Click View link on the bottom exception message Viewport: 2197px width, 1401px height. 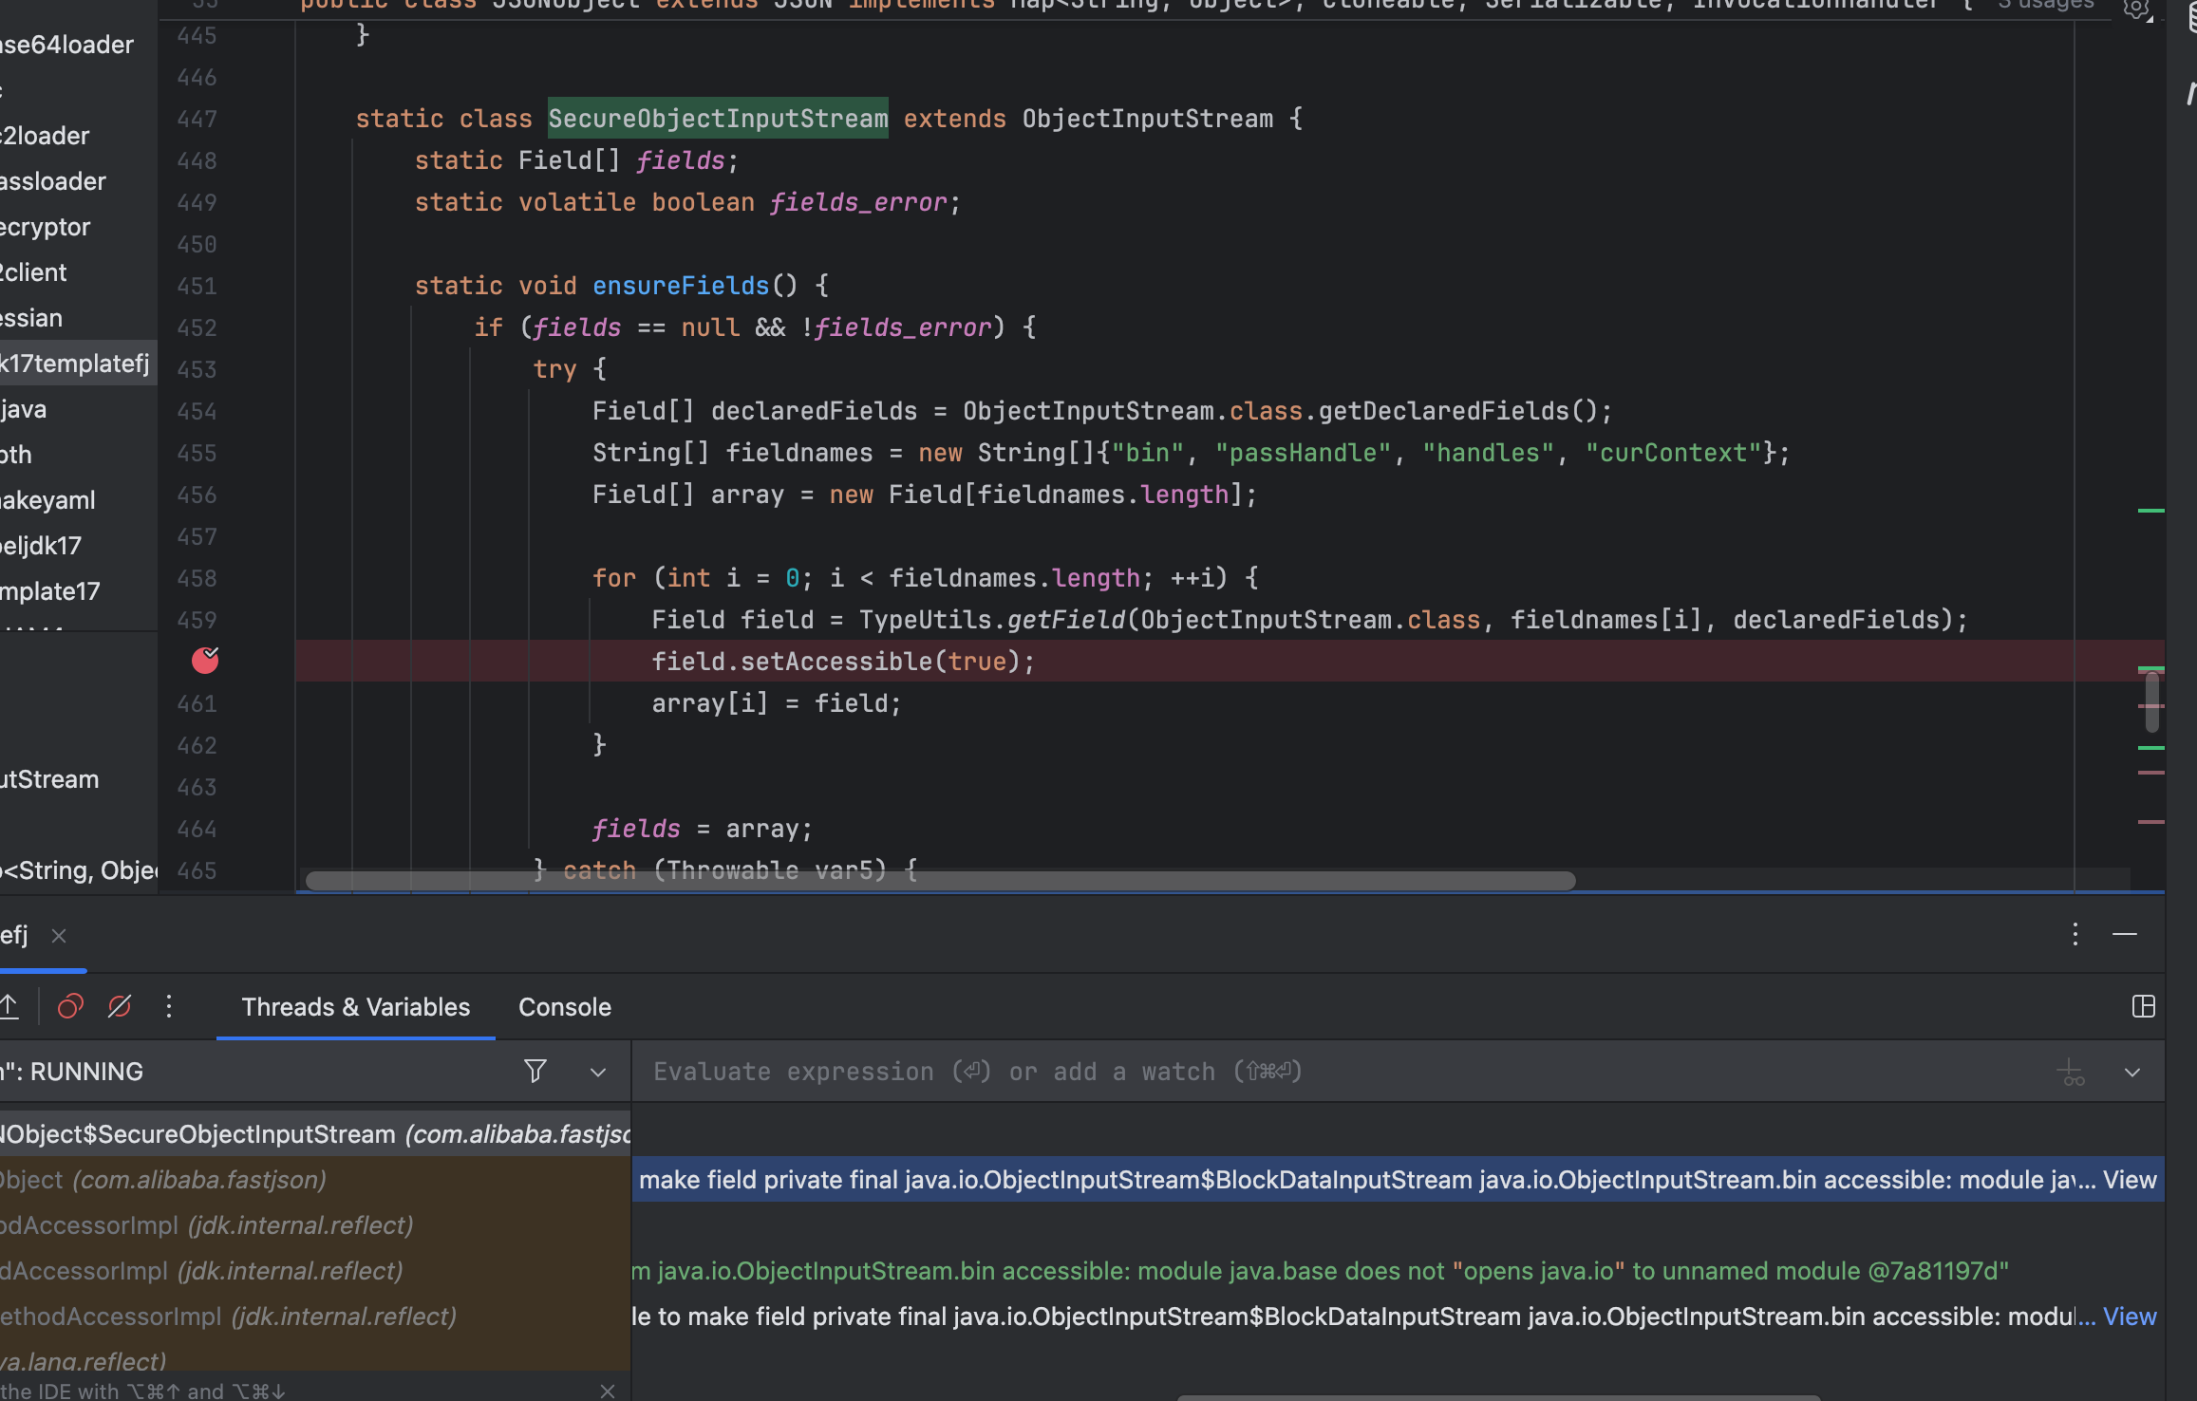point(2130,1317)
